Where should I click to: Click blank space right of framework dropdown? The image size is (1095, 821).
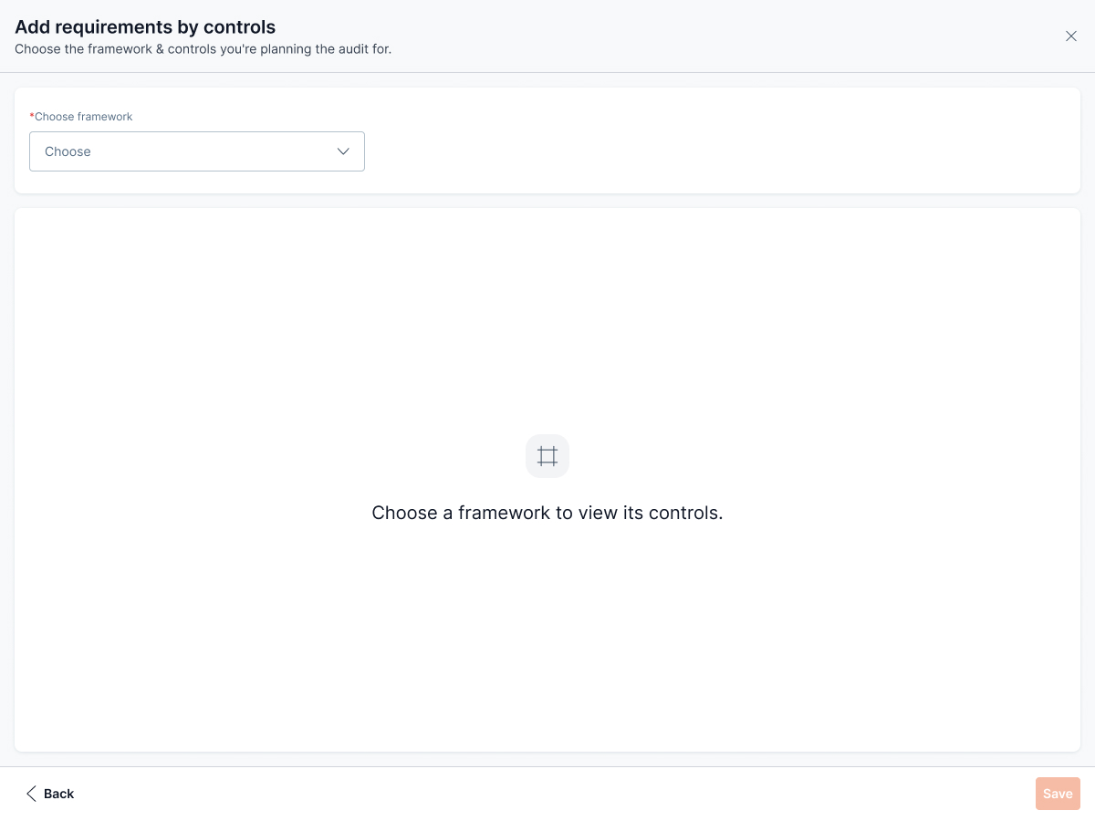(712, 151)
